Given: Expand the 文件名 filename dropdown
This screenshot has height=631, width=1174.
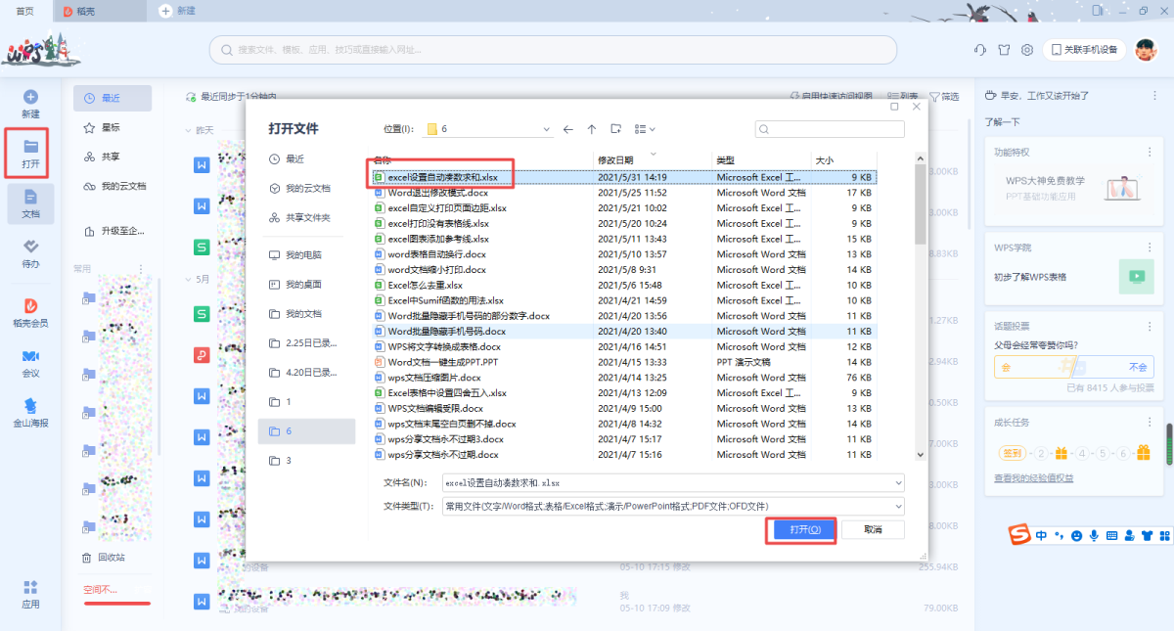Looking at the screenshot, I should [x=898, y=483].
